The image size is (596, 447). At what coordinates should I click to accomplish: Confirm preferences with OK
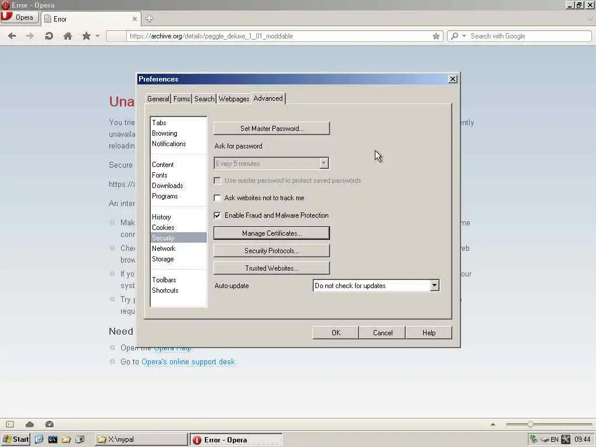pos(336,332)
